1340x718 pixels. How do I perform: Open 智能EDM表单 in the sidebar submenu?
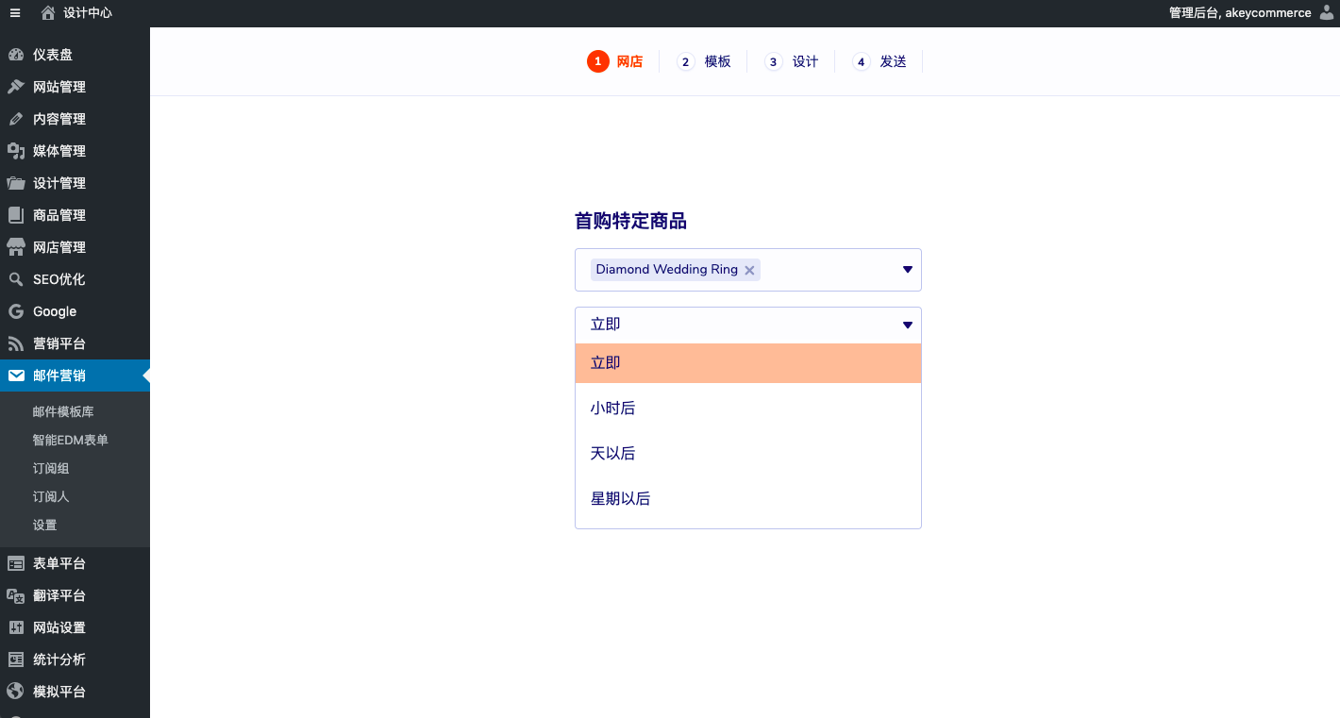coord(70,441)
